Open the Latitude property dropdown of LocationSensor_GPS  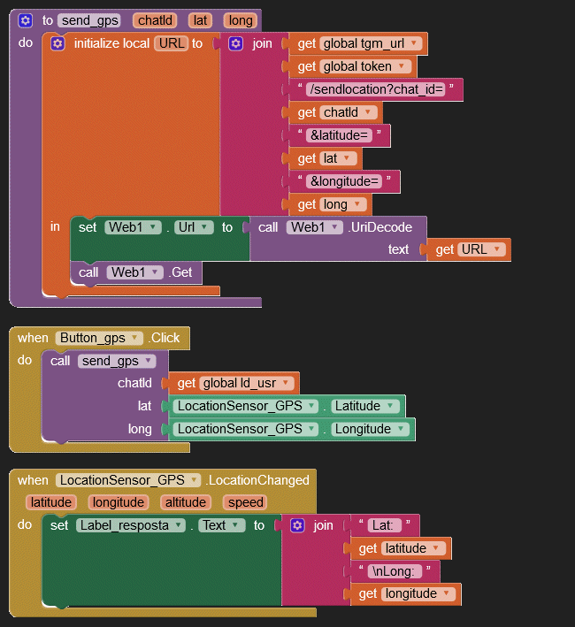tap(390, 406)
